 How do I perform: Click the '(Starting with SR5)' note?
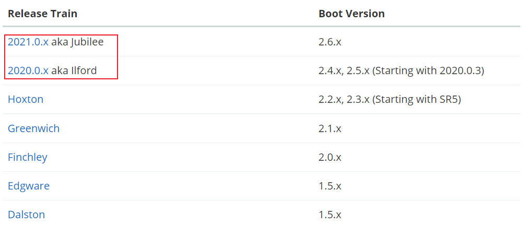coord(417,100)
